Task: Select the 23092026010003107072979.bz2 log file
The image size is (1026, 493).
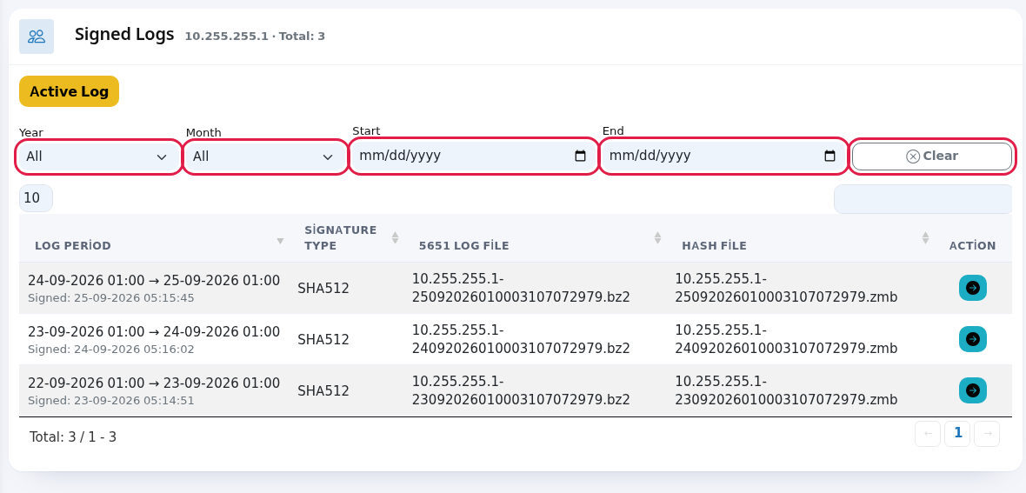Action: (x=521, y=390)
